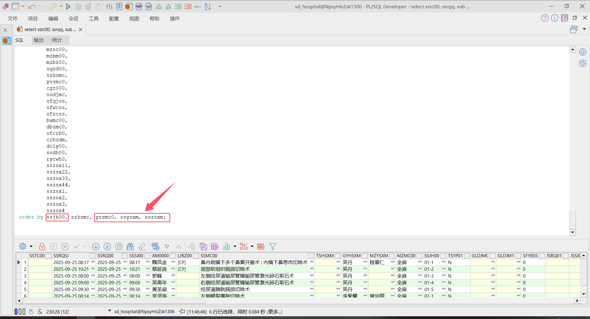Image resolution: width=590 pixels, height=319 pixels.
Task: Toggle the MZMC00 column header checkbox
Action: tap(419, 256)
